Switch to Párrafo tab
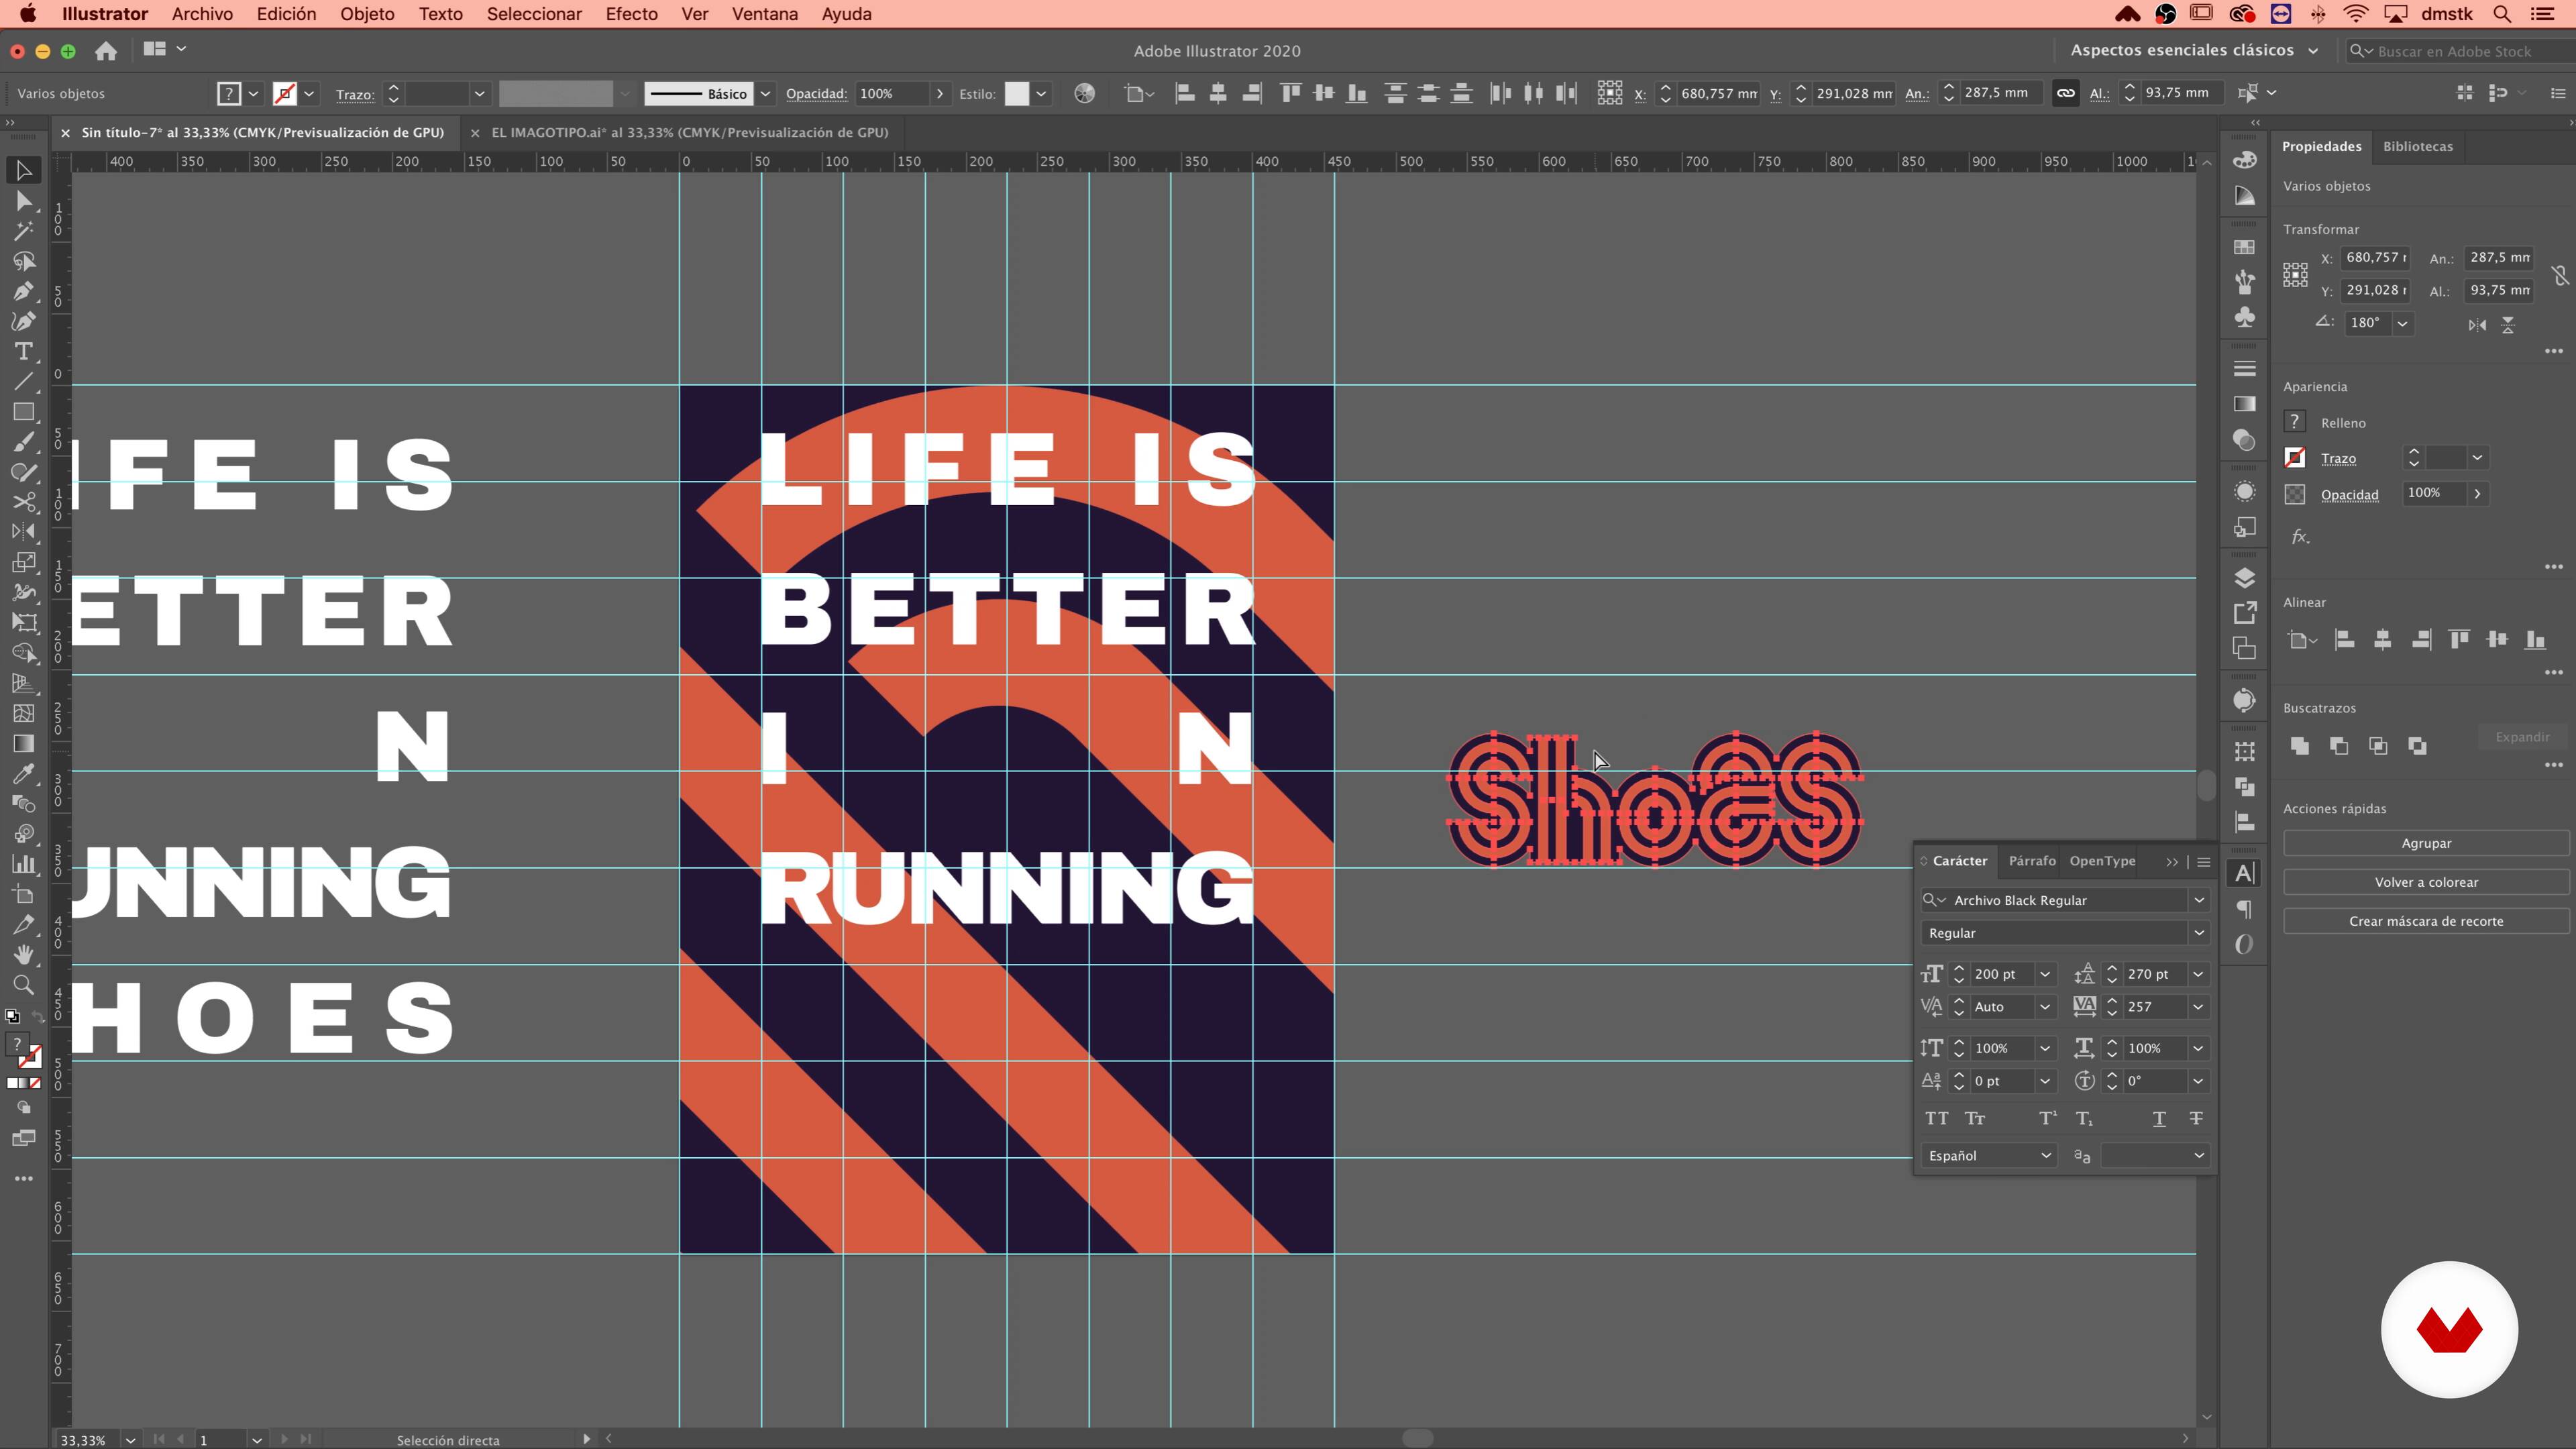The image size is (2576, 1449). (x=2031, y=861)
